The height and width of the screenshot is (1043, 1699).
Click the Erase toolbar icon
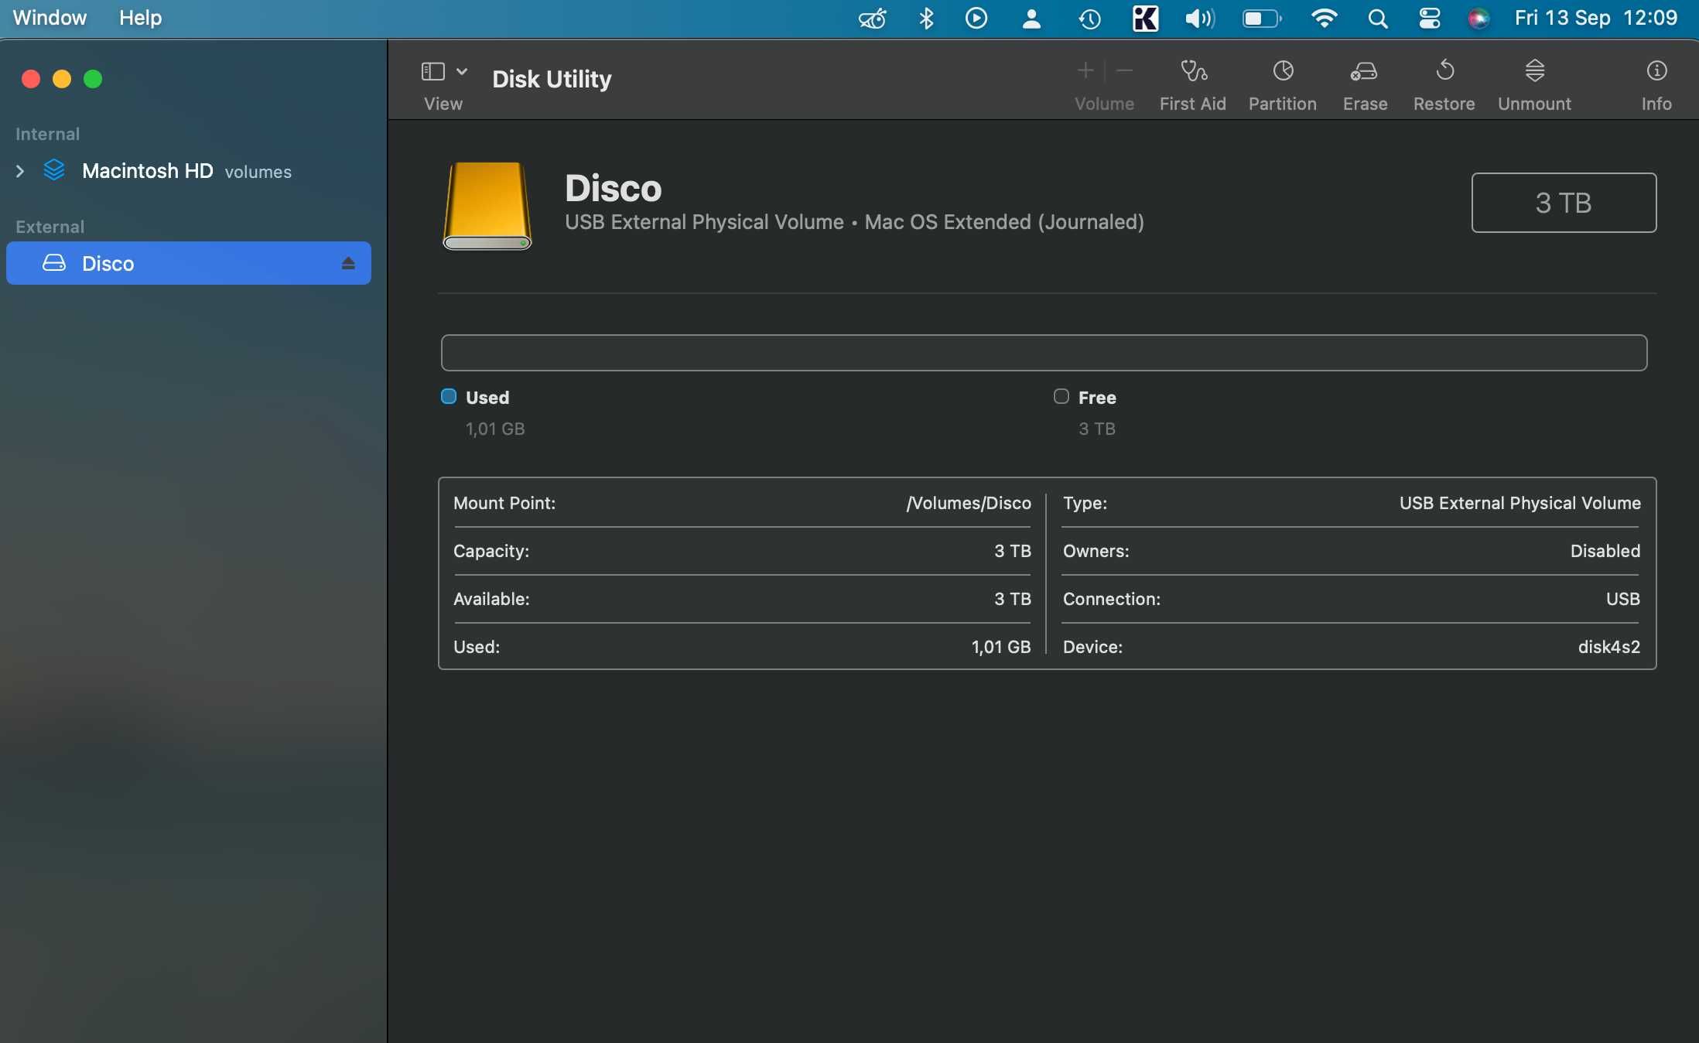pos(1364,71)
